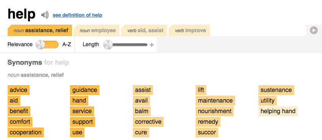Click the synonym maintenance

215,101
